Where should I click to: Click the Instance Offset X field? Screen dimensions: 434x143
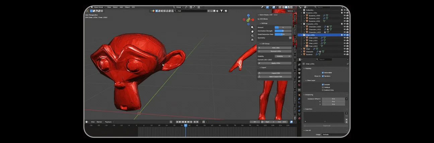[333, 99]
